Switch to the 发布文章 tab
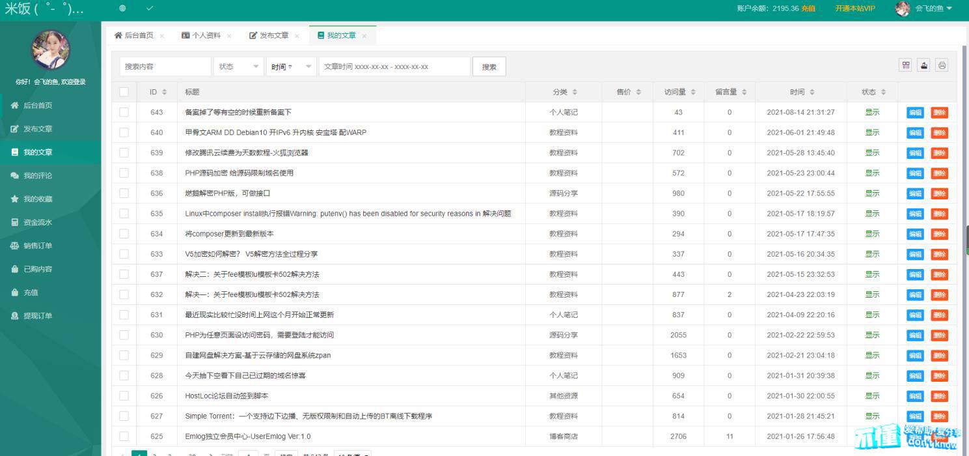The height and width of the screenshot is (456, 969). [273, 35]
